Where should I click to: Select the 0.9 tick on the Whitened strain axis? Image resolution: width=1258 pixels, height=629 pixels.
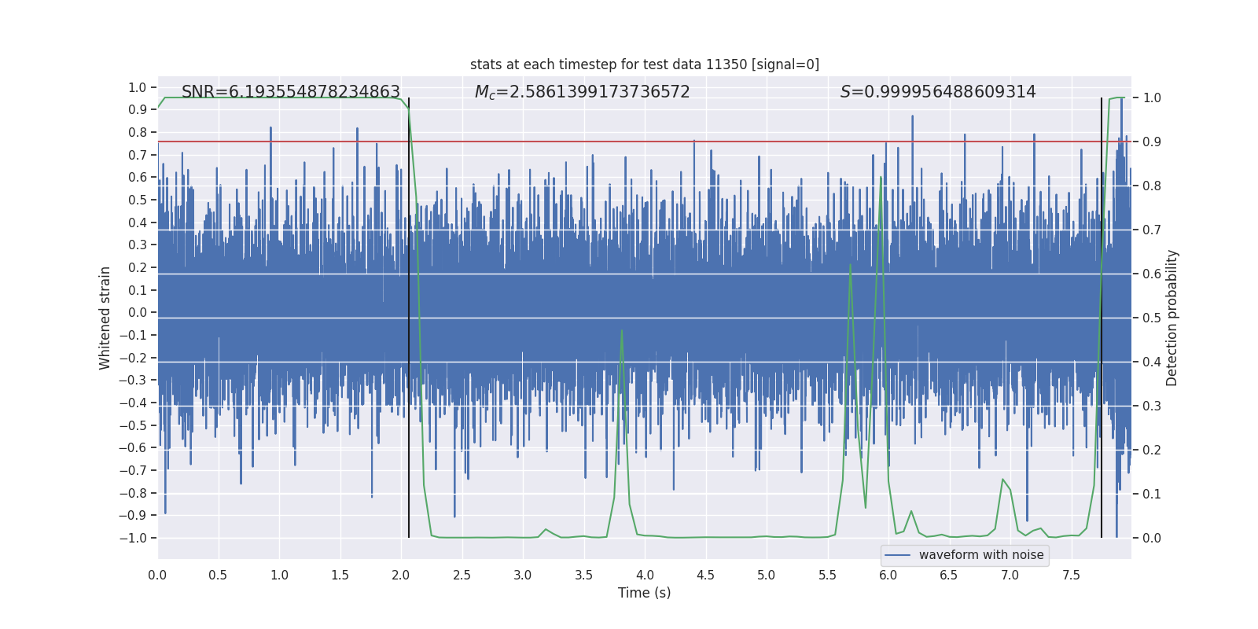[138, 110]
